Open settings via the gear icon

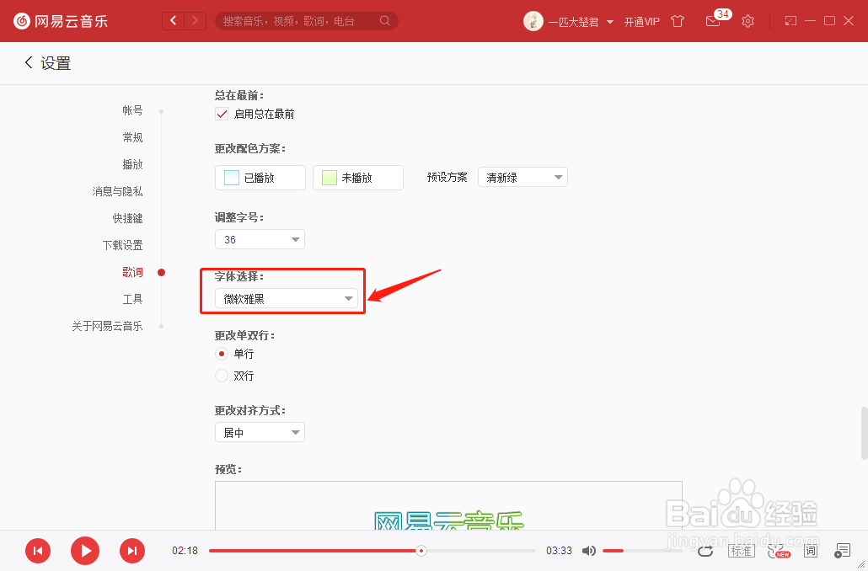747,22
